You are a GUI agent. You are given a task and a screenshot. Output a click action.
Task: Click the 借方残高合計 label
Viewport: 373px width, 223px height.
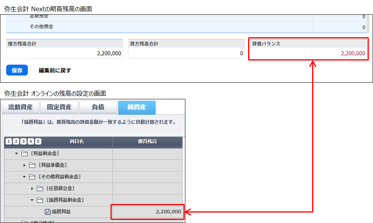click(22, 44)
